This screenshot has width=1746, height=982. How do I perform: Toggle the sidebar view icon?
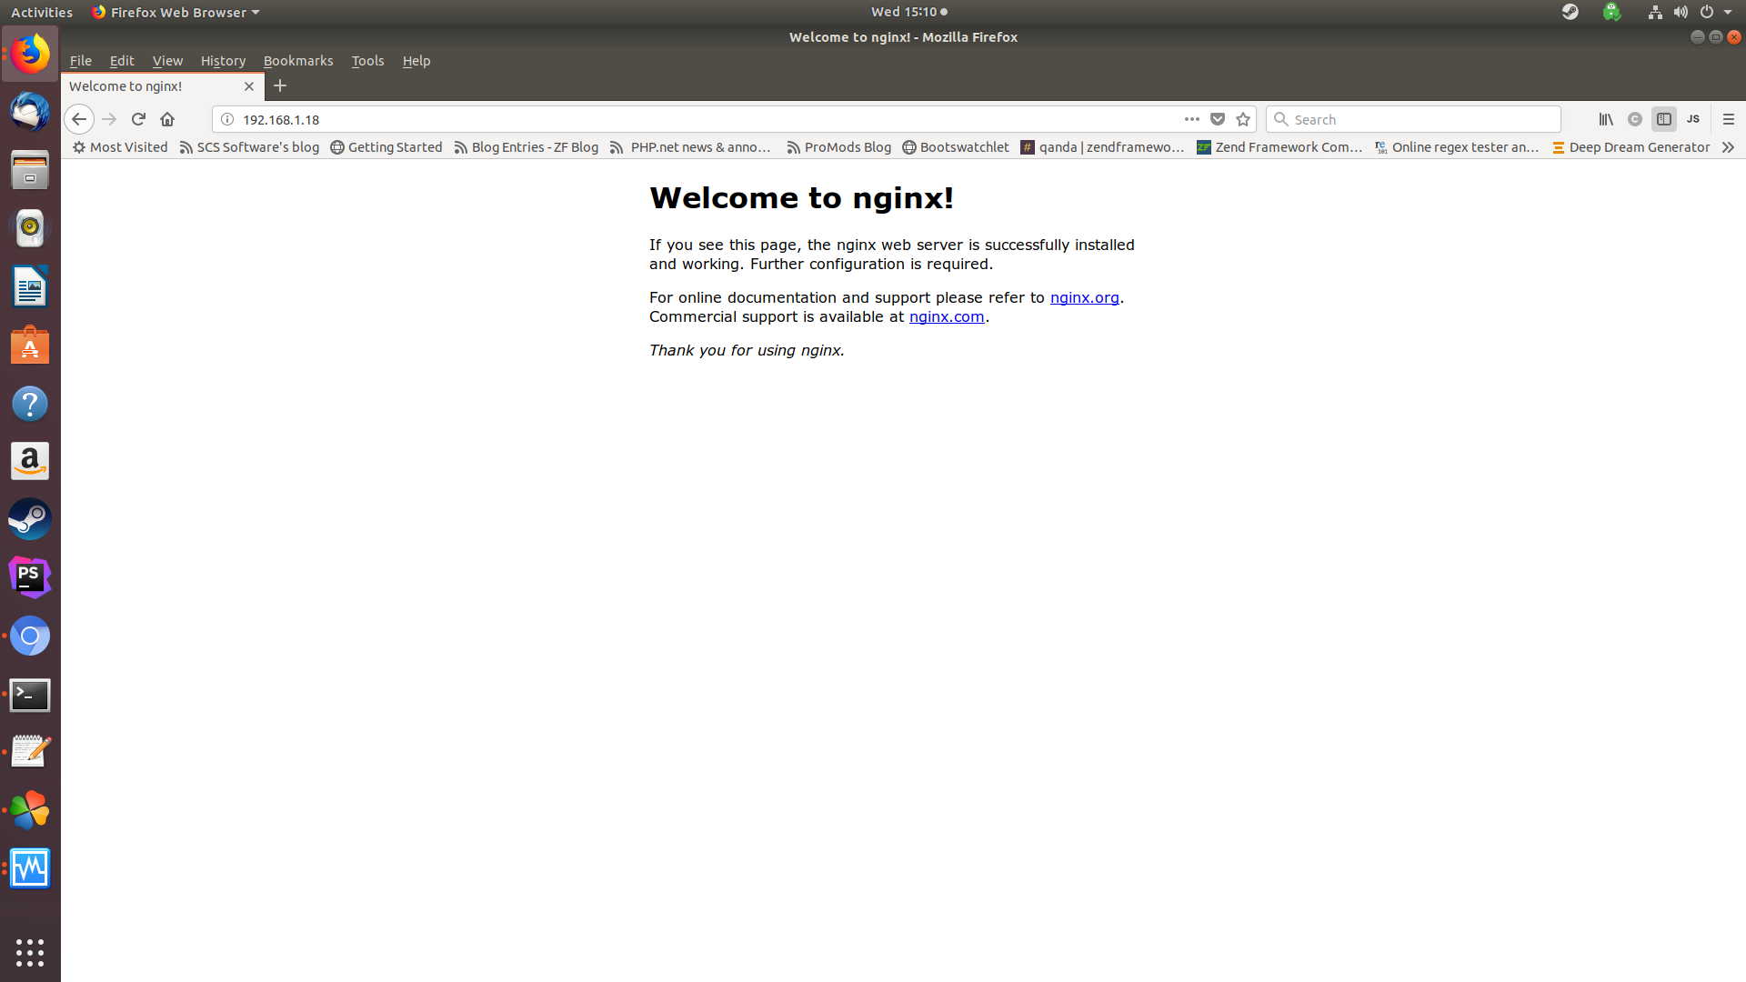[1664, 119]
